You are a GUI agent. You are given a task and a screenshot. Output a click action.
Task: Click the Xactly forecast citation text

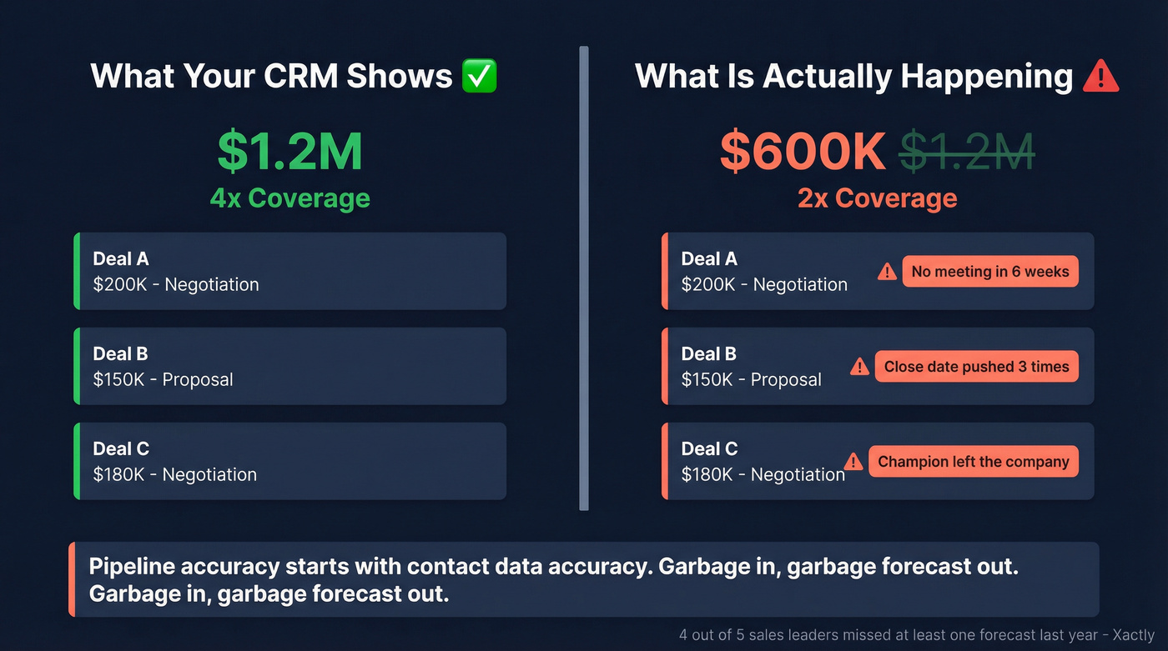pyautogui.click(x=914, y=634)
